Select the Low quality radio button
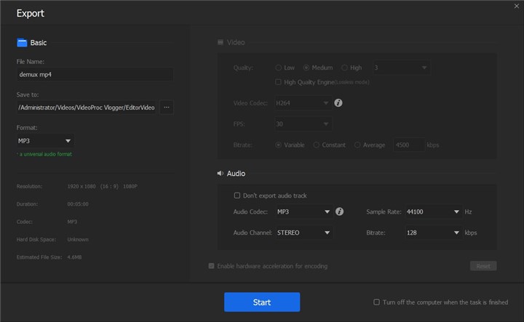Image resolution: width=524 pixels, height=322 pixels. pyautogui.click(x=279, y=68)
